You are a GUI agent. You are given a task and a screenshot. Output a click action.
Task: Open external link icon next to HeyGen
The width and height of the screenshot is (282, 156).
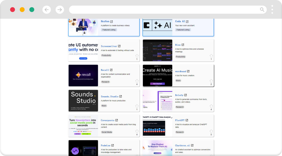pos(111,22)
